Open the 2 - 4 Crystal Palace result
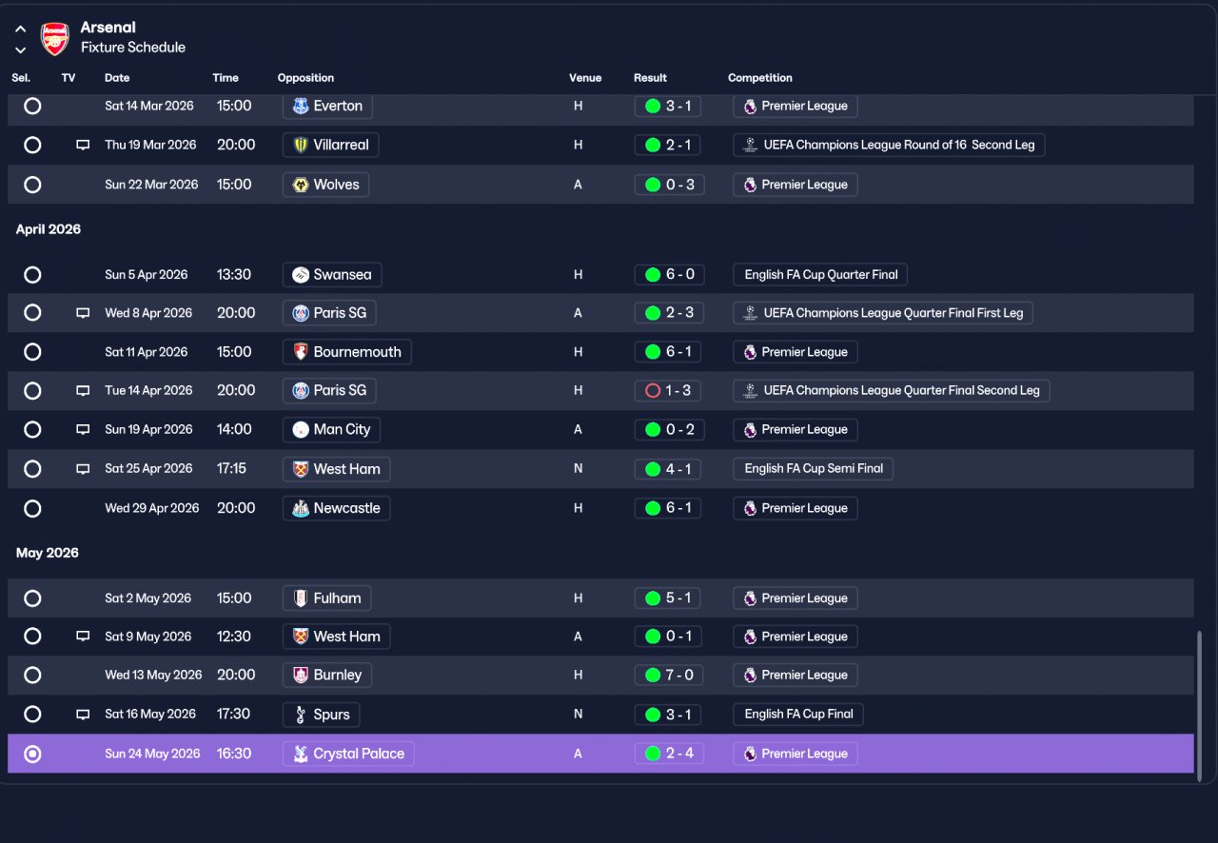 tap(669, 754)
